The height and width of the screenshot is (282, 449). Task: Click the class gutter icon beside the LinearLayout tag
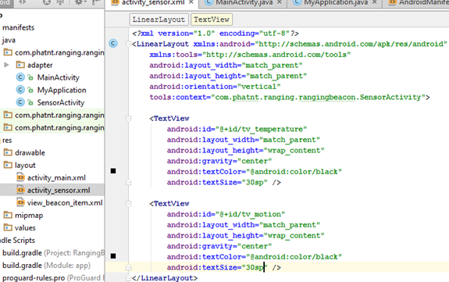click(x=113, y=43)
